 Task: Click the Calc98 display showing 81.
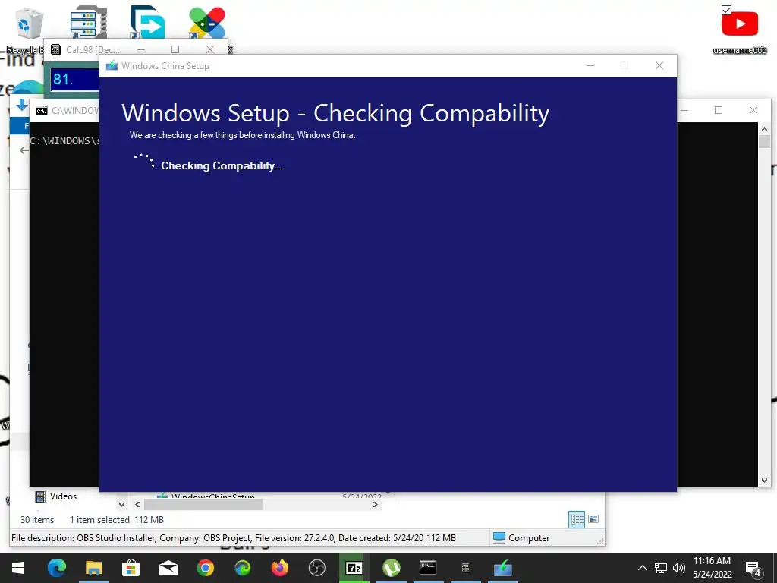[x=74, y=79]
